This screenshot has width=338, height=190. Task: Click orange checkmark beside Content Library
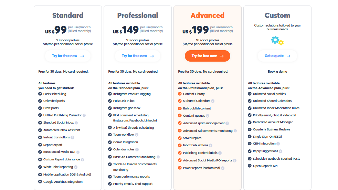coord(180,94)
